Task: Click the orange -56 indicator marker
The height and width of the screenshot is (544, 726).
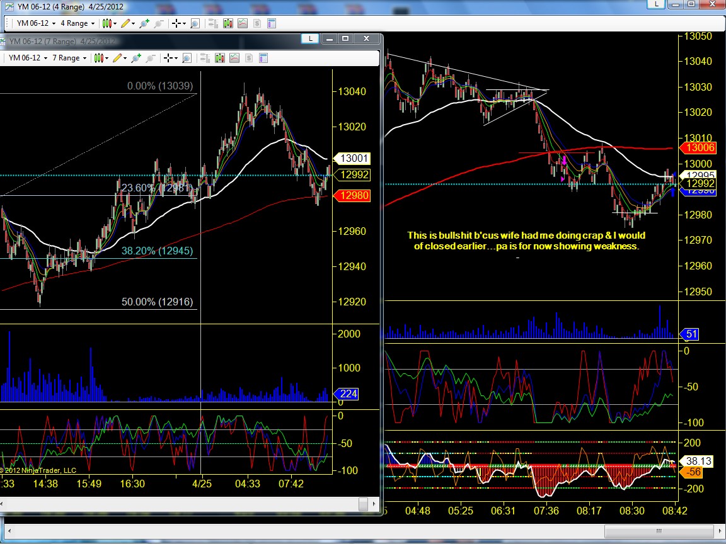Action: tap(690, 472)
